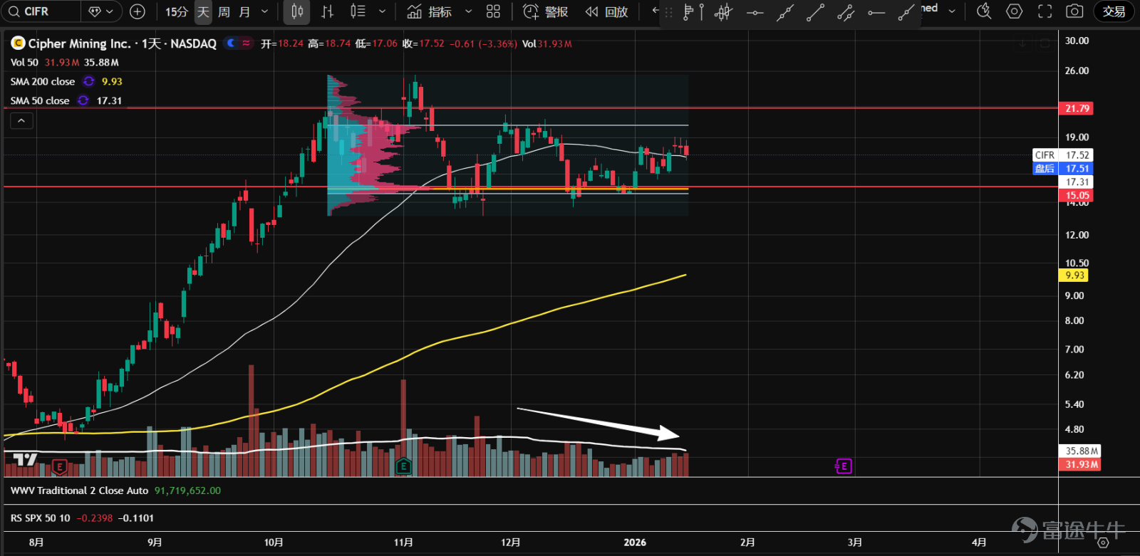
Task: Pick the parallel channel drawing tool
Action: click(x=846, y=12)
